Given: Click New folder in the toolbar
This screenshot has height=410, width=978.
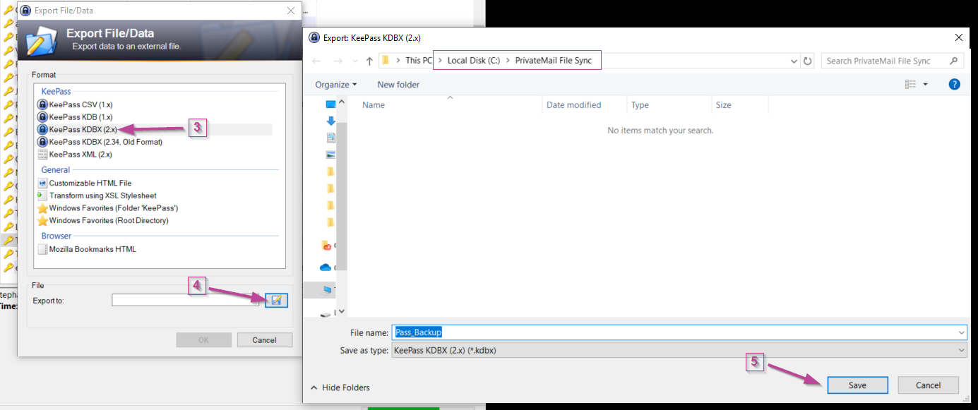Looking at the screenshot, I should click(x=398, y=85).
